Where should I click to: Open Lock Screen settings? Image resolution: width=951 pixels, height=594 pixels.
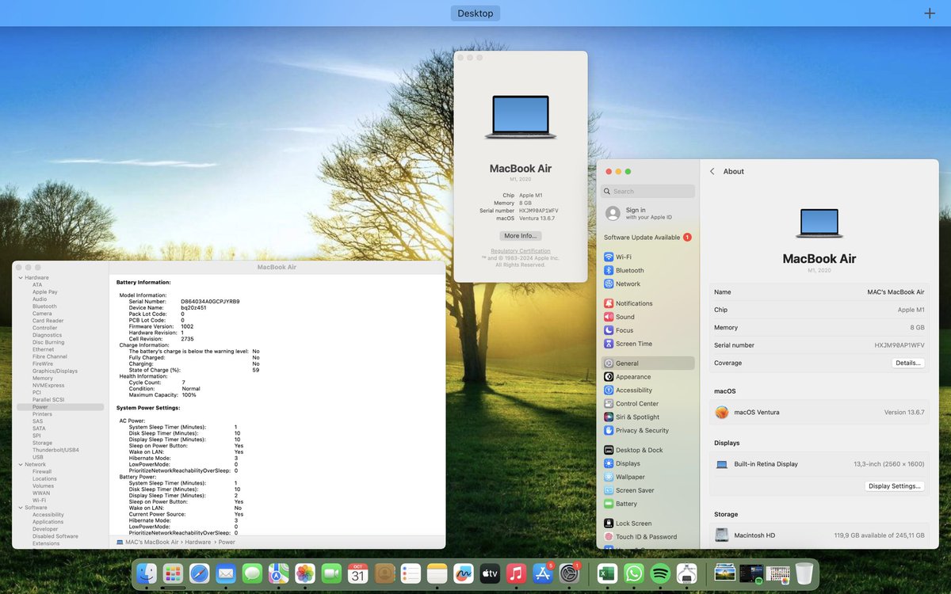647,524
